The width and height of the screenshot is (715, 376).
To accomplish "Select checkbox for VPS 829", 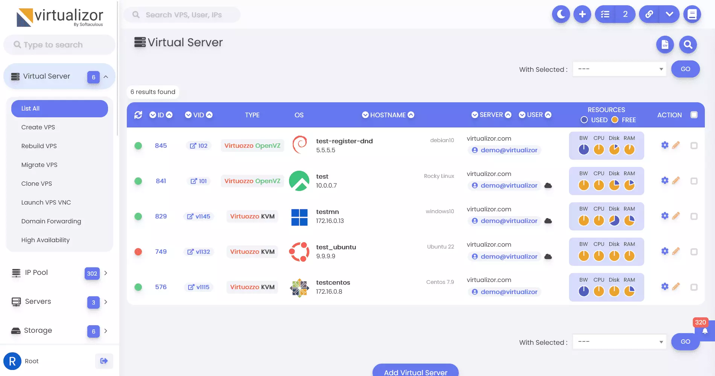I will (x=694, y=216).
